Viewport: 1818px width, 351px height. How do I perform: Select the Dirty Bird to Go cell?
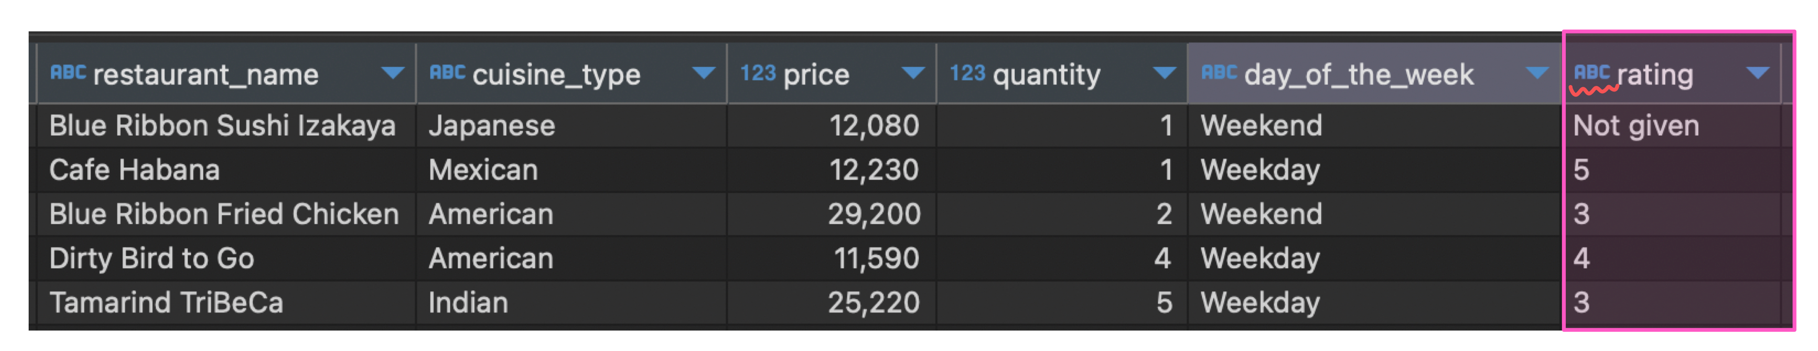pos(226,259)
